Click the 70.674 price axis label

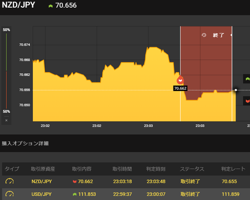click(x=24, y=45)
